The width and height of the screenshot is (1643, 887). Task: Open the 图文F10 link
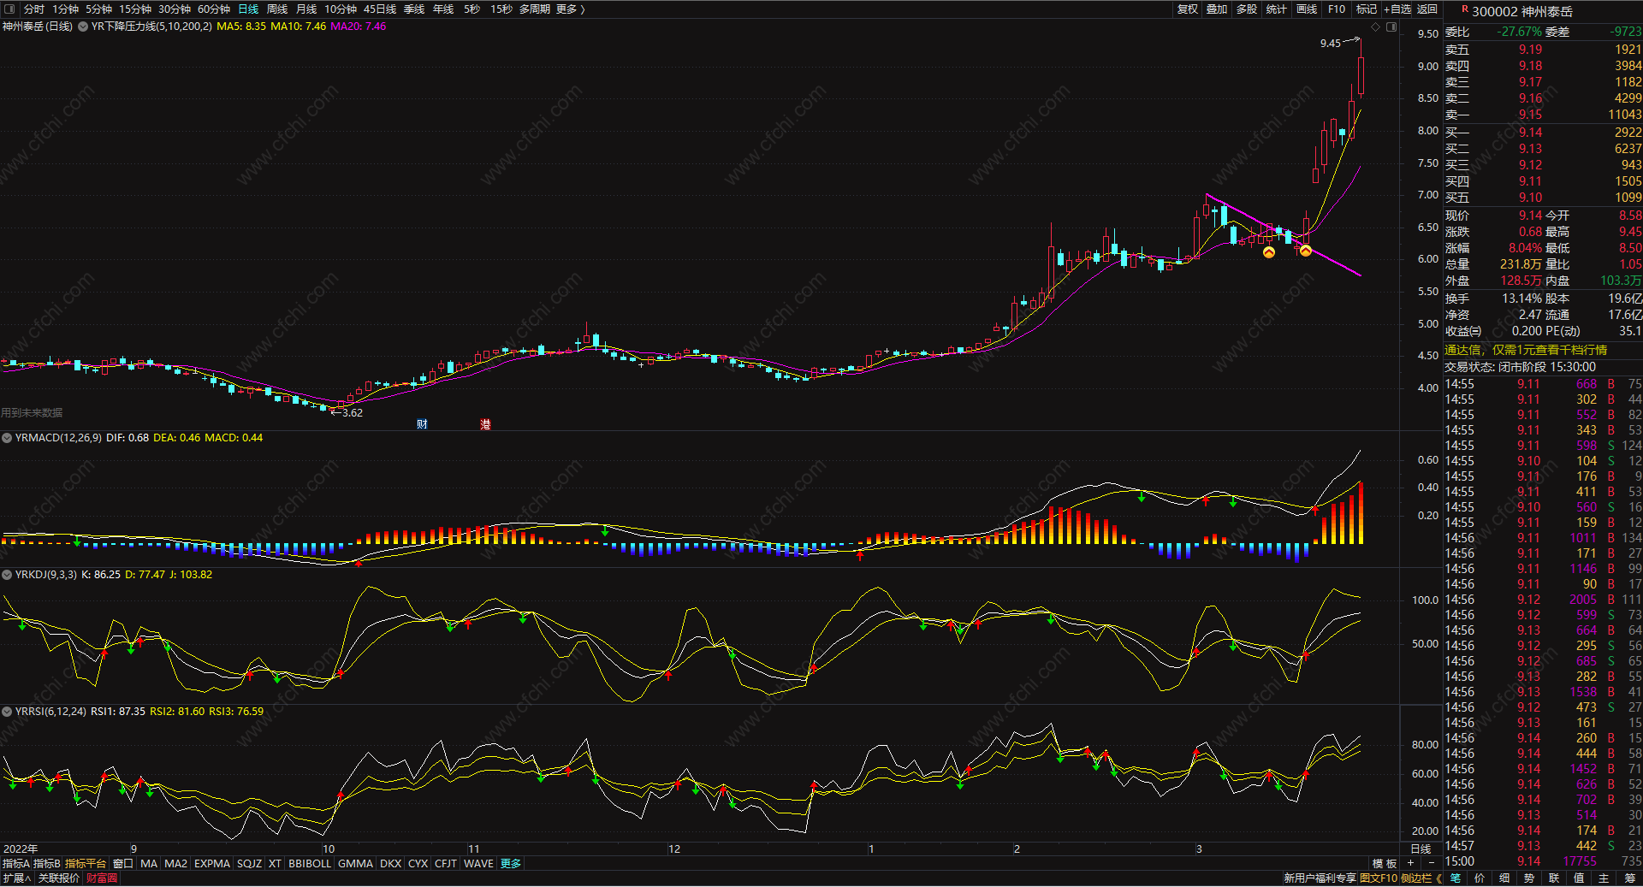pos(1379,878)
